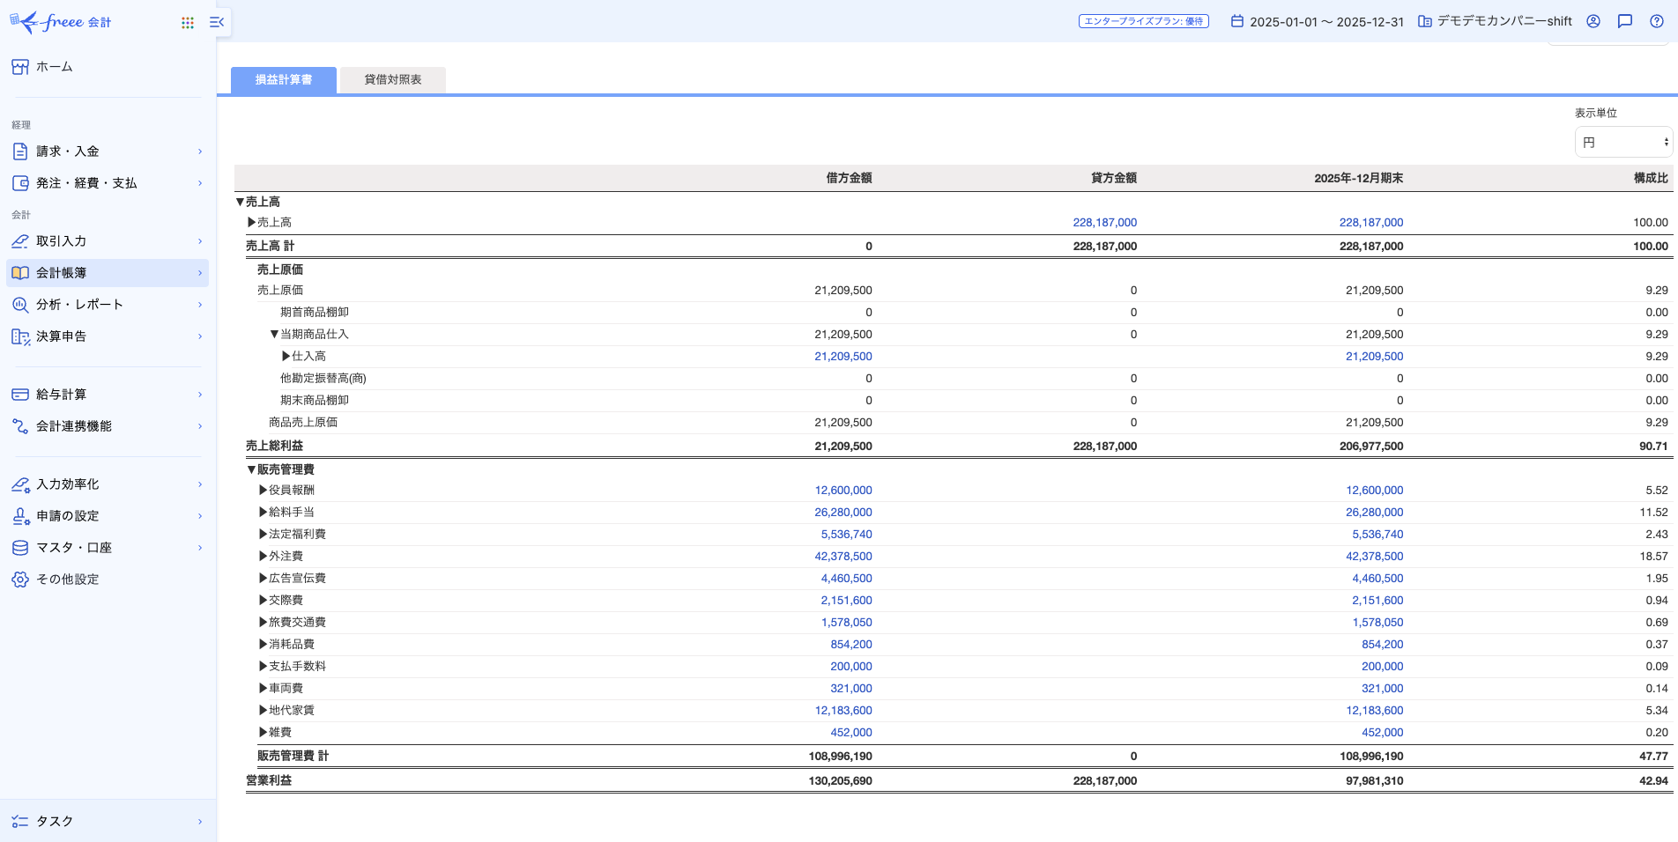Click the 決算申告 sidebar icon
The image size is (1678, 842).
[19, 336]
